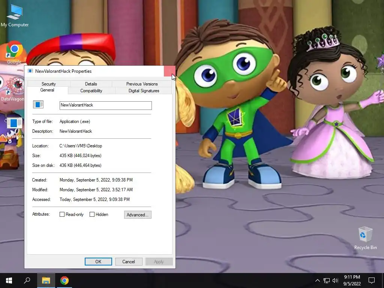Image resolution: width=384 pixels, height=288 pixels.
Task: Click the Size on disk value 436 KB
Action: (80, 165)
